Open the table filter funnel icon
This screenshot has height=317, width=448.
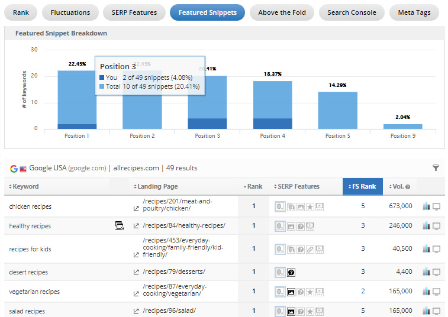[436, 168]
